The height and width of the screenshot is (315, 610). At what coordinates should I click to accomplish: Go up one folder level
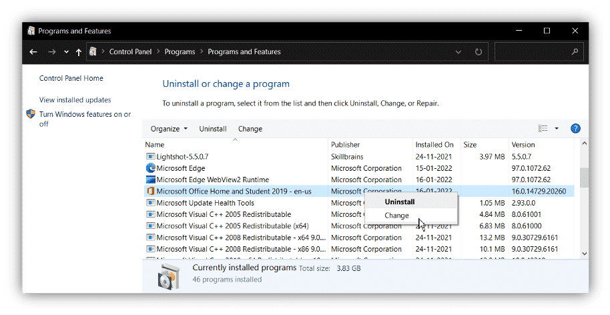pyautogui.click(x=79, y=52)
